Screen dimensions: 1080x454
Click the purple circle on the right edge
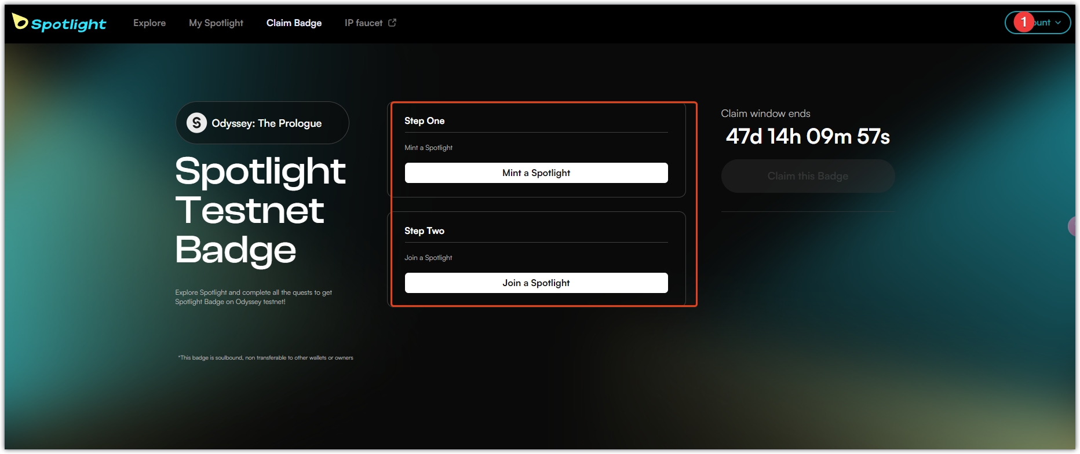(x=1072, y=226)
